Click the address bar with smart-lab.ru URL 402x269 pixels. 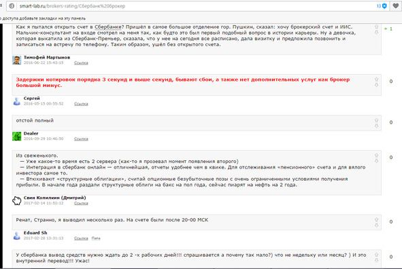(x=195, y=6)
